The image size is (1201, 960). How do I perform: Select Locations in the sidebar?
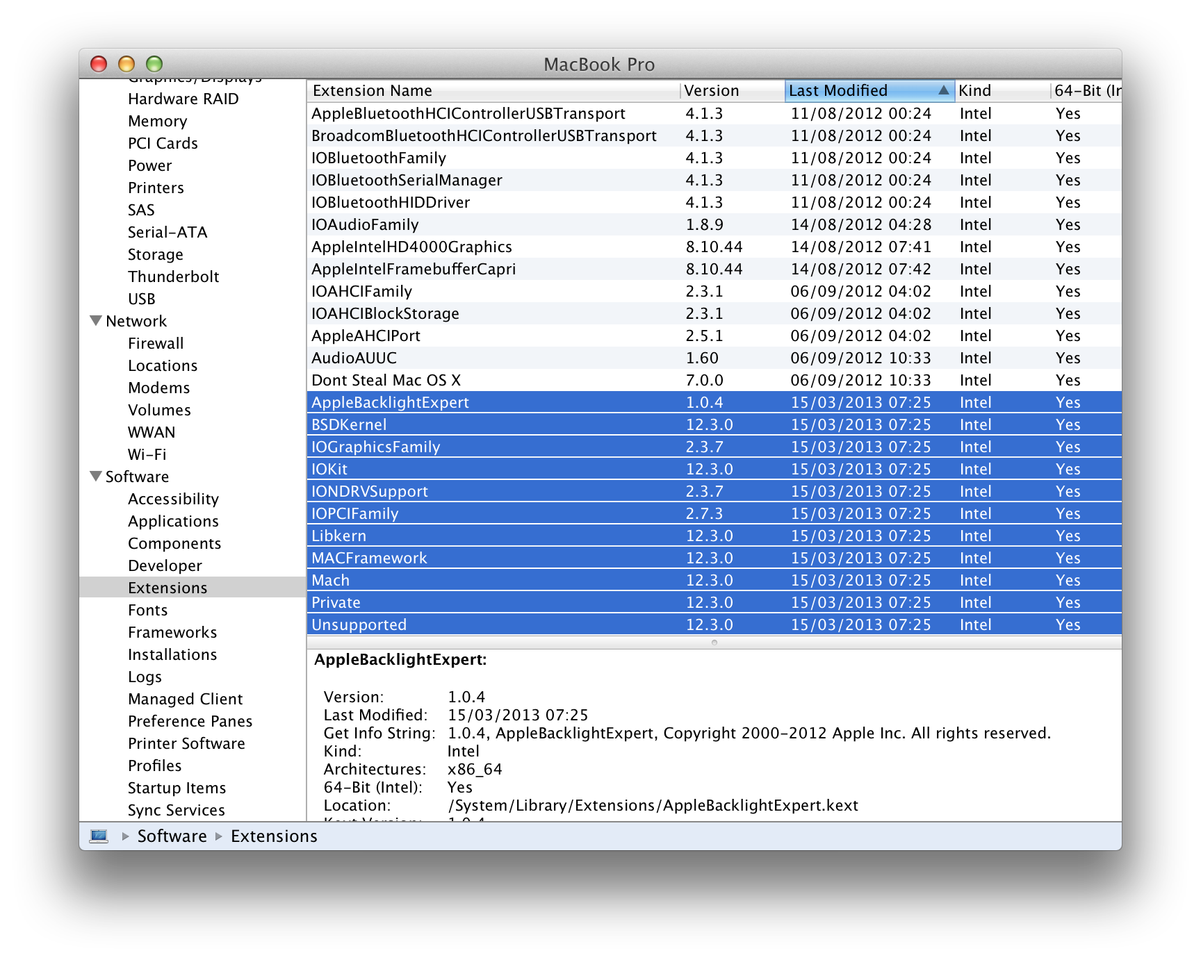163,365
